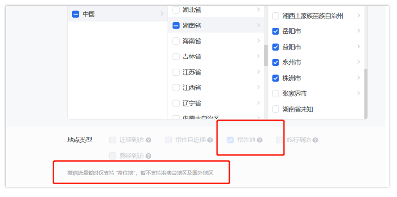Screen dimensions: 397x197
Task: Uncheck the 永州市 checkbox
Action: [x=275, y=62]
